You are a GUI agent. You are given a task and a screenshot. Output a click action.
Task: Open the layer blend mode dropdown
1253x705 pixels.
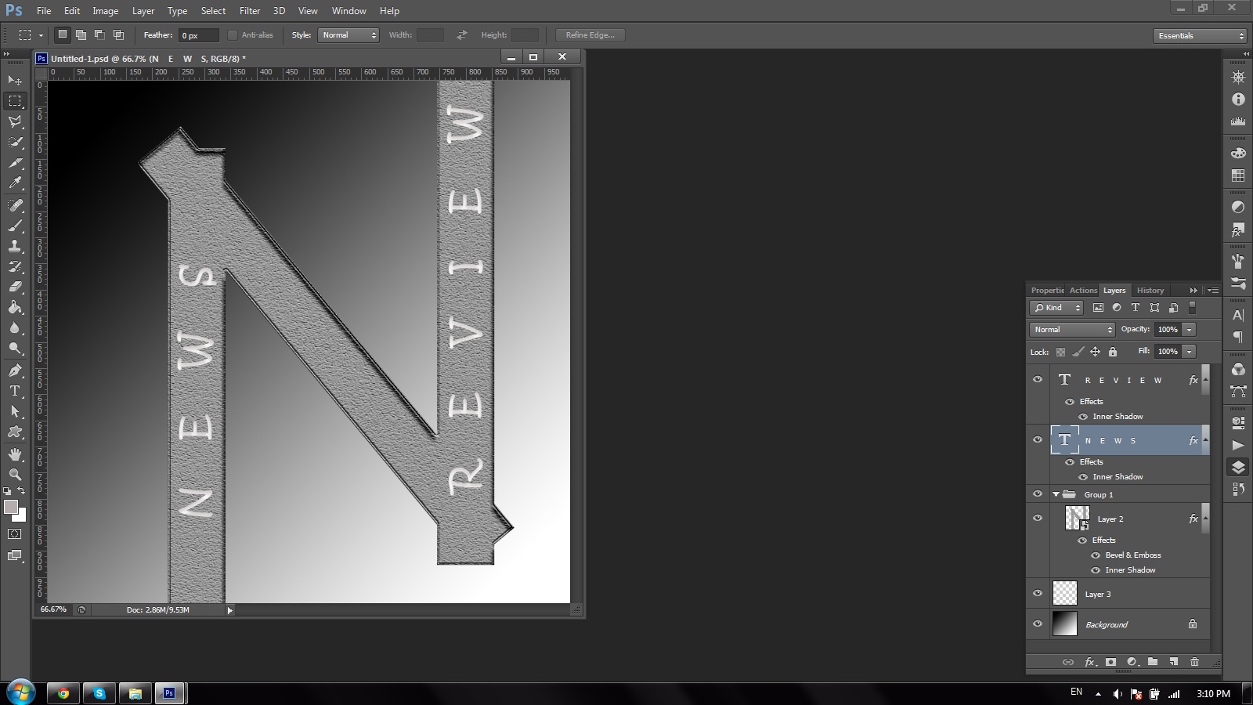(1071, 330)
